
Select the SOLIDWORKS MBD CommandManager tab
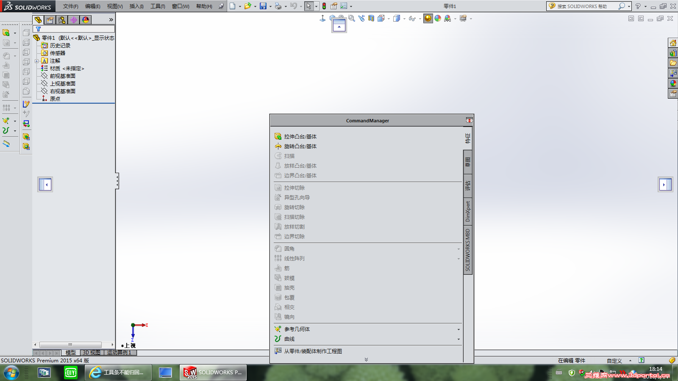click(468, 250)
